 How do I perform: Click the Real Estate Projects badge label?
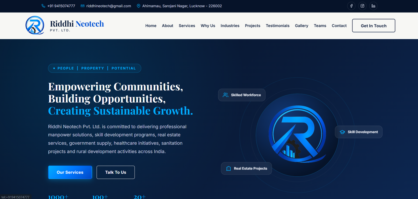click(251, 168)
